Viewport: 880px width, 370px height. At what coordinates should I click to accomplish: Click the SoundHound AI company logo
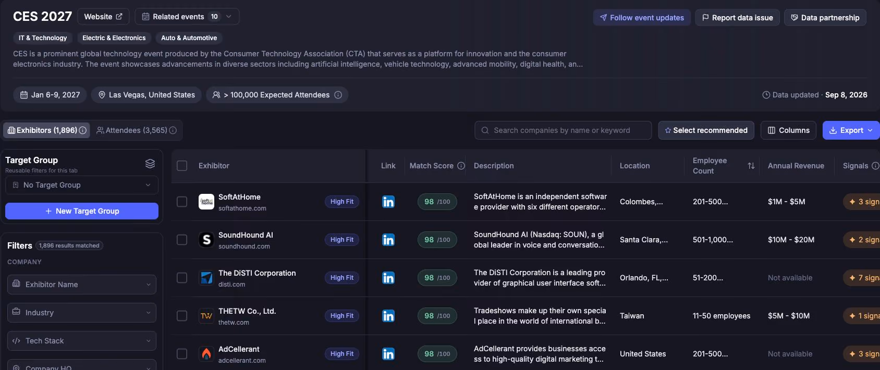point(206,240)
